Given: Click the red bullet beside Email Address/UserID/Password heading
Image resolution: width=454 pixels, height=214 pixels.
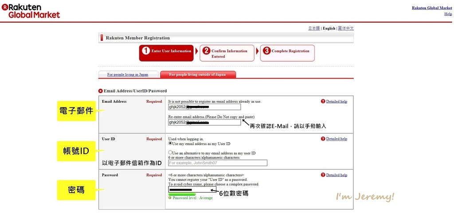Looking at the screenshot, I should (x=101, y=91).
